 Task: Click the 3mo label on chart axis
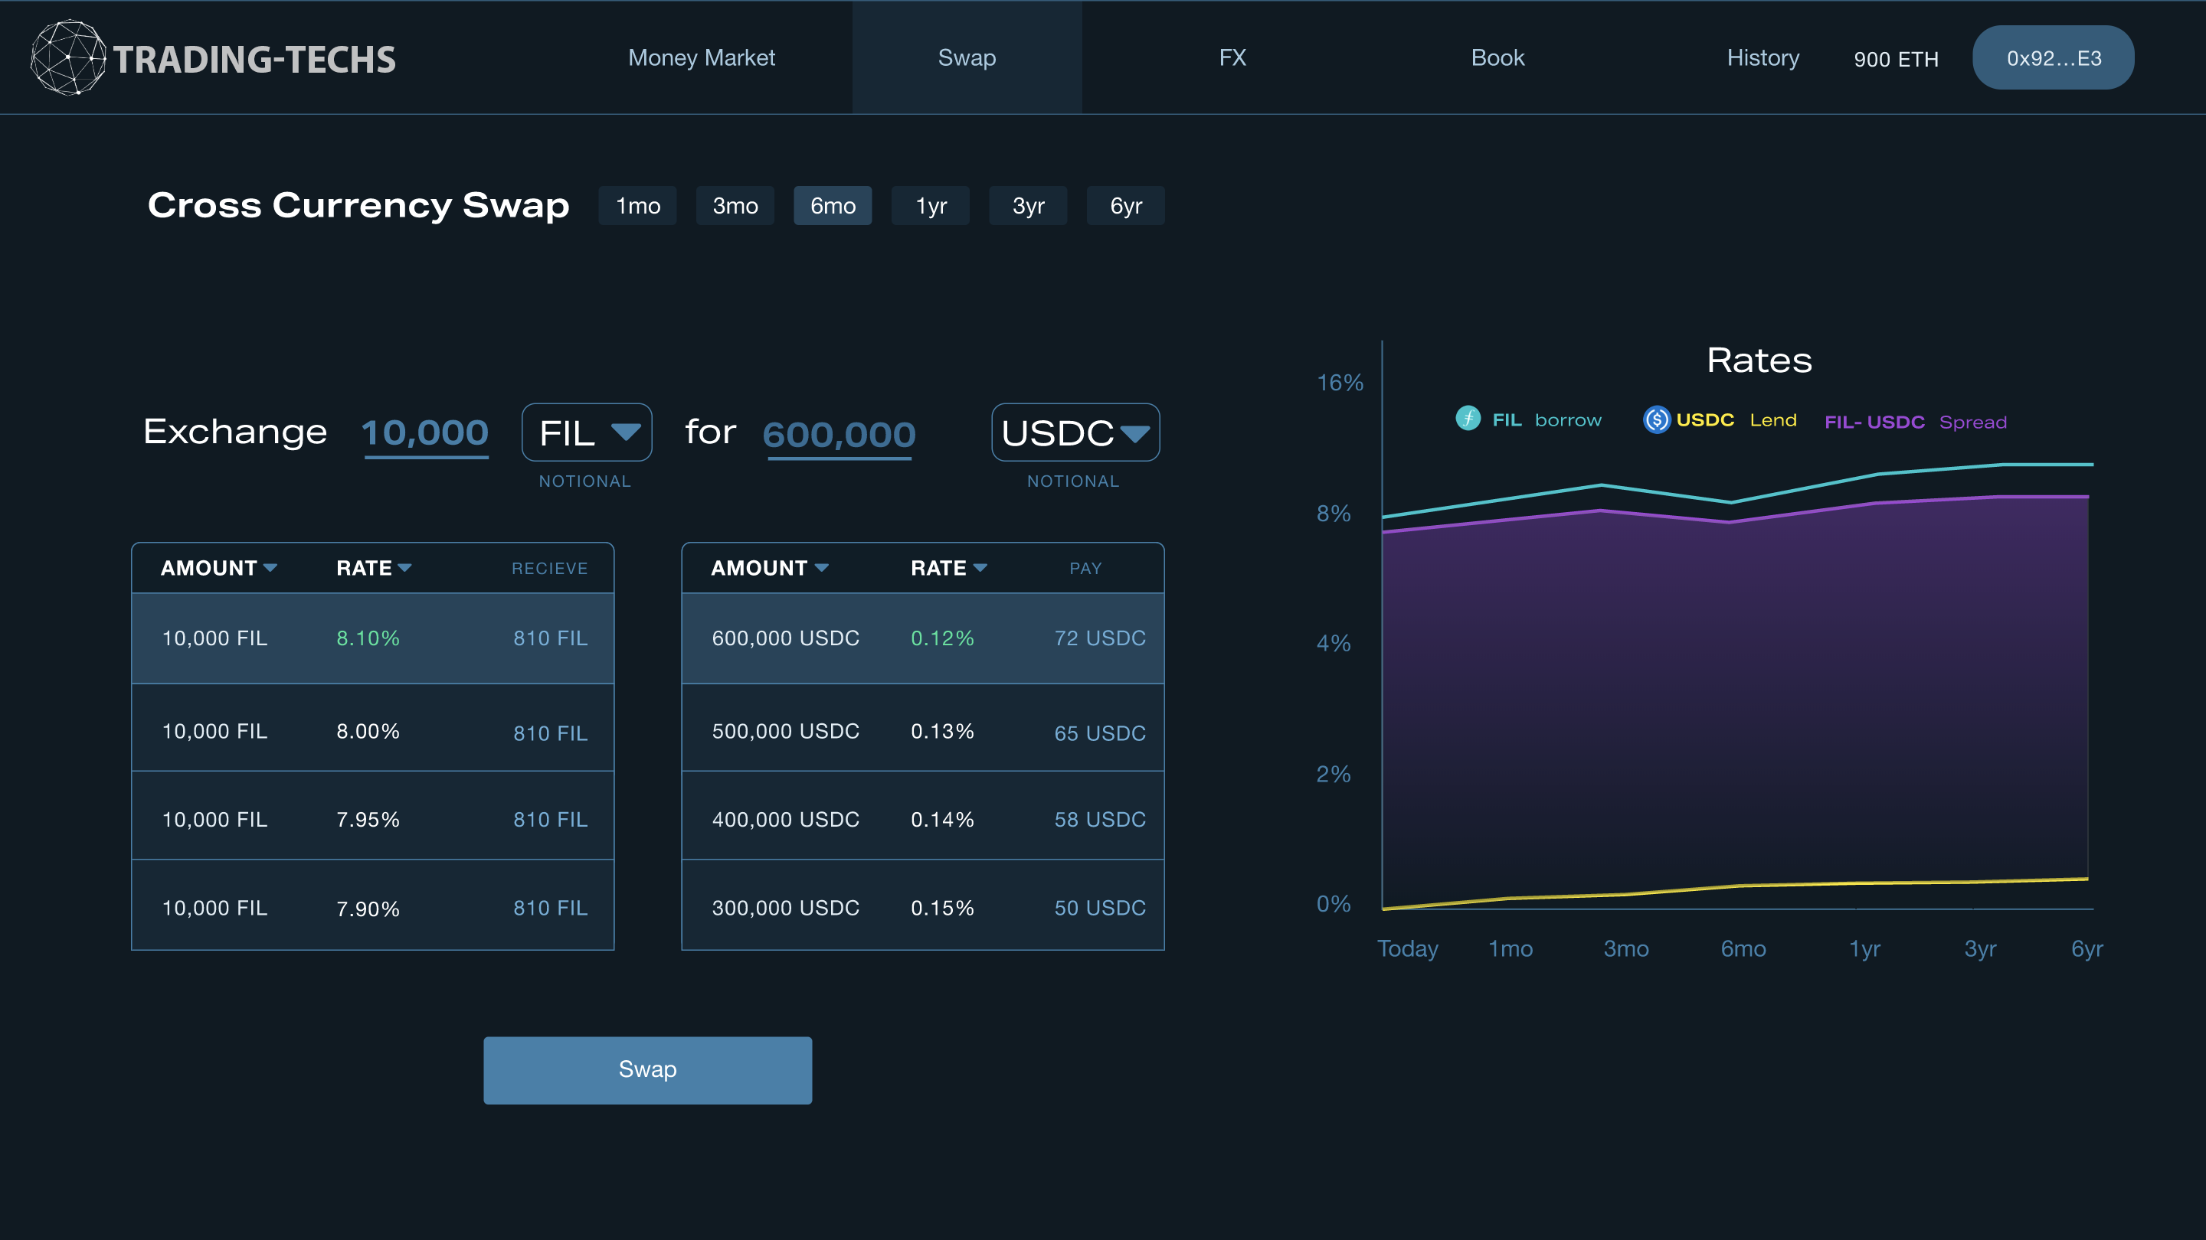pos(1625,949)
